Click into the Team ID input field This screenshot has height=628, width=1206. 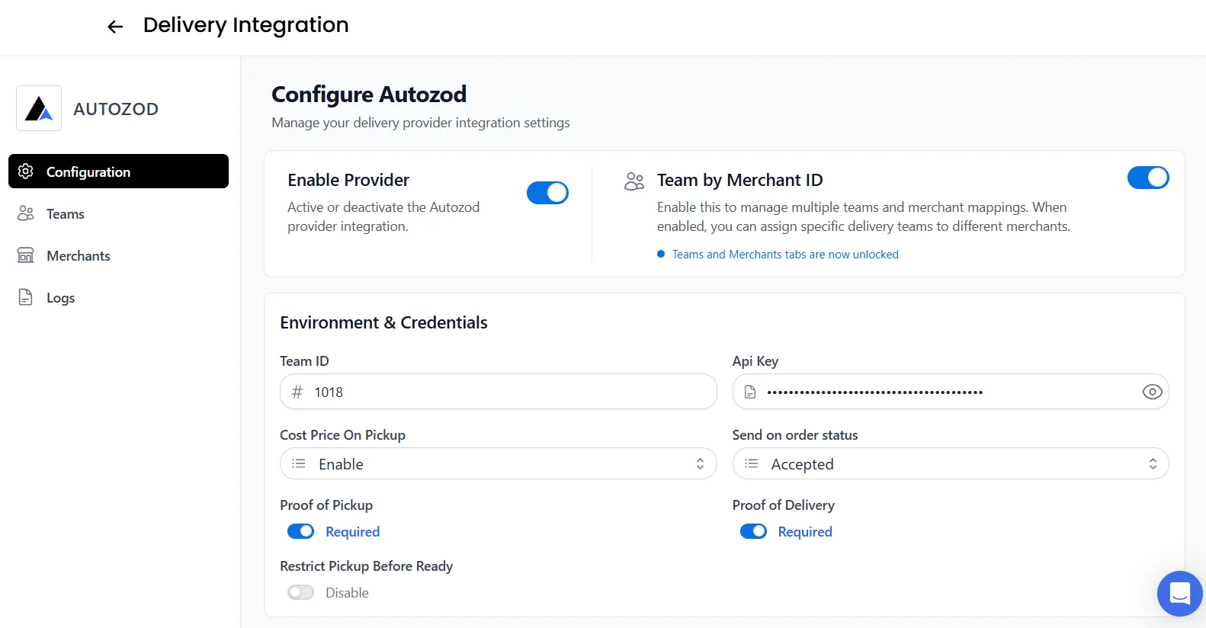pos(499,392)
